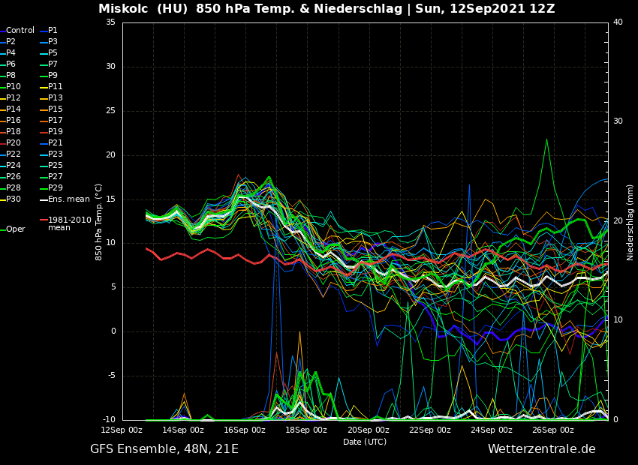
Task: Click the Wetterzentrale.de text
Action: (541, 449)
